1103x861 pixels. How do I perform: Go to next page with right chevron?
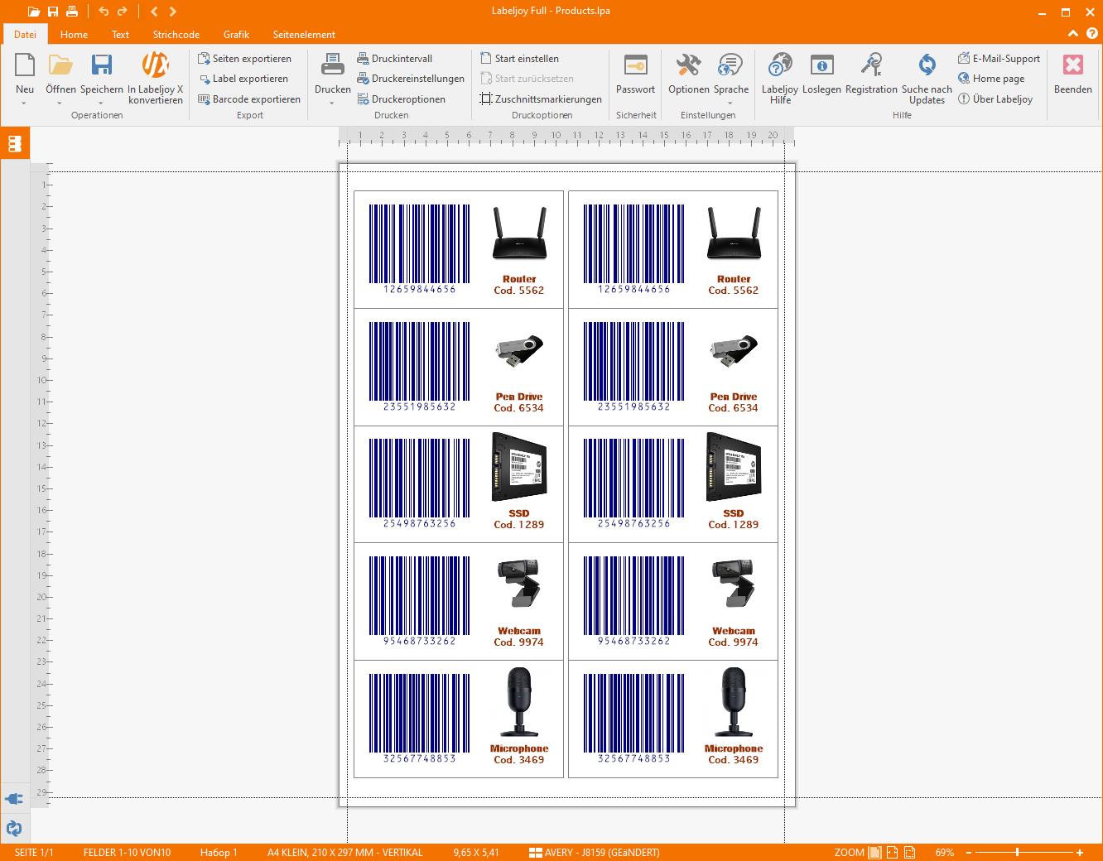click(173, 12)
